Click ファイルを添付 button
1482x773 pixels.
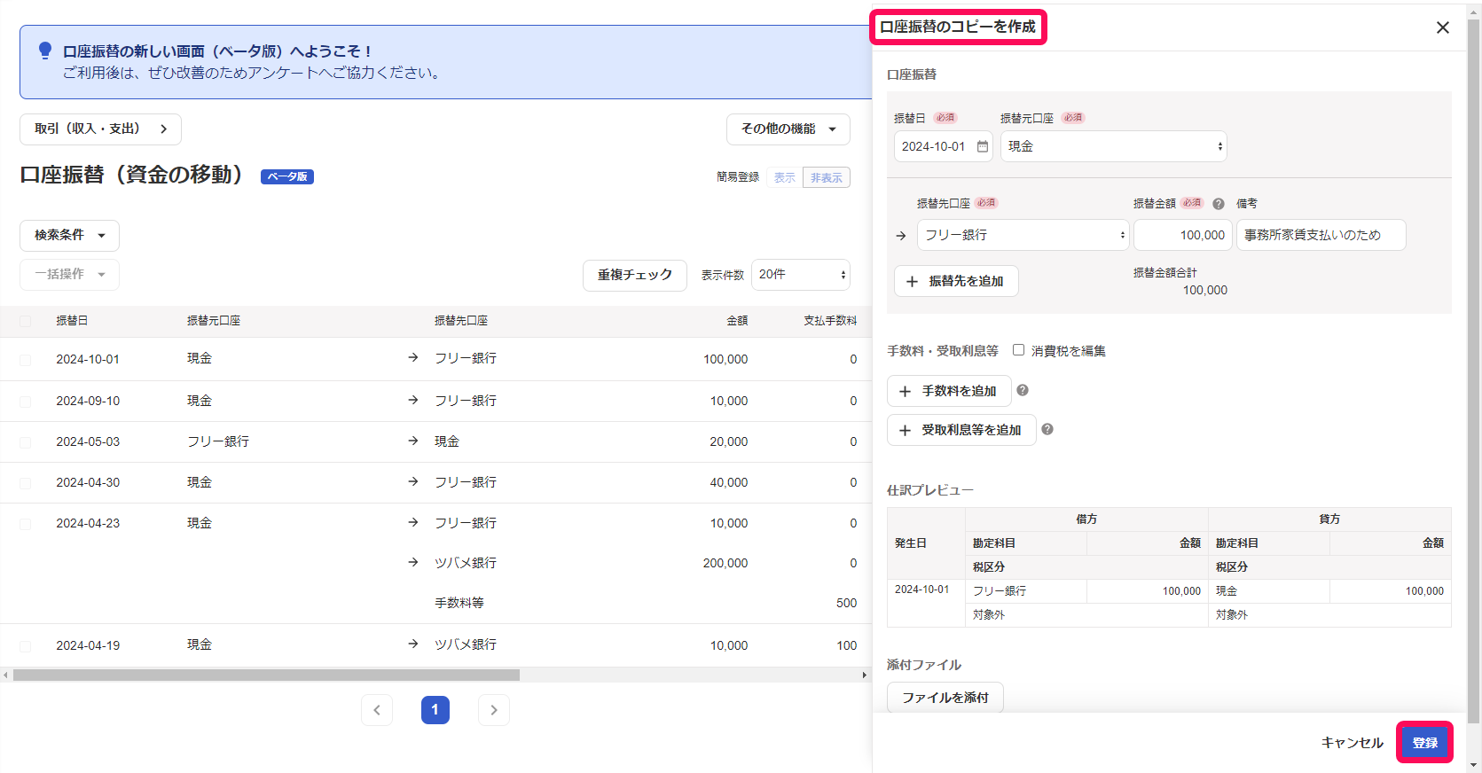pos(945,698)
